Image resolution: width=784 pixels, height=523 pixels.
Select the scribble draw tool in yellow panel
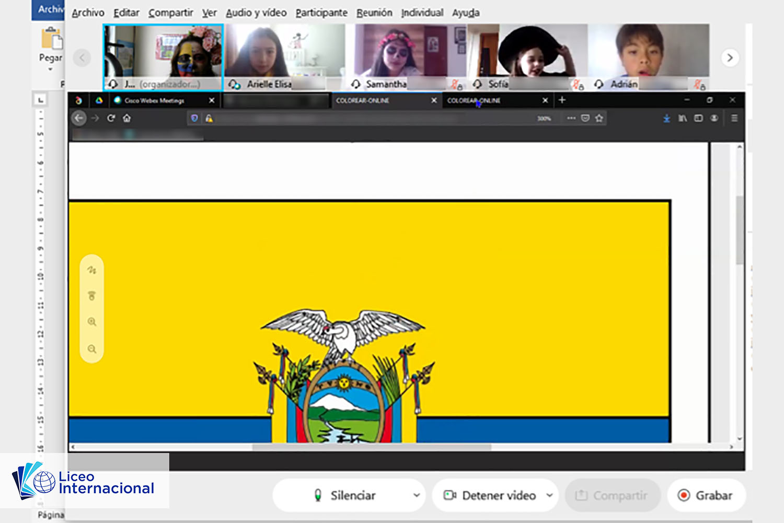[x=92, y=270]
